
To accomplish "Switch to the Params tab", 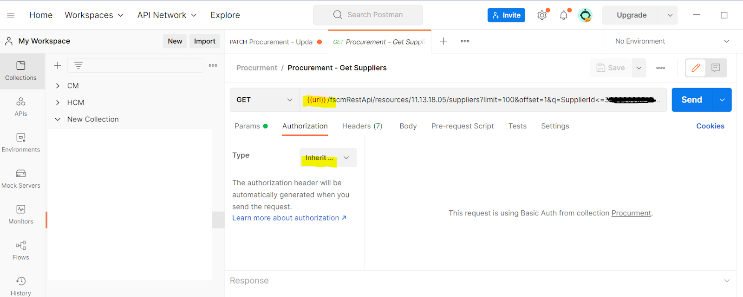I will (x=251, y=126).
